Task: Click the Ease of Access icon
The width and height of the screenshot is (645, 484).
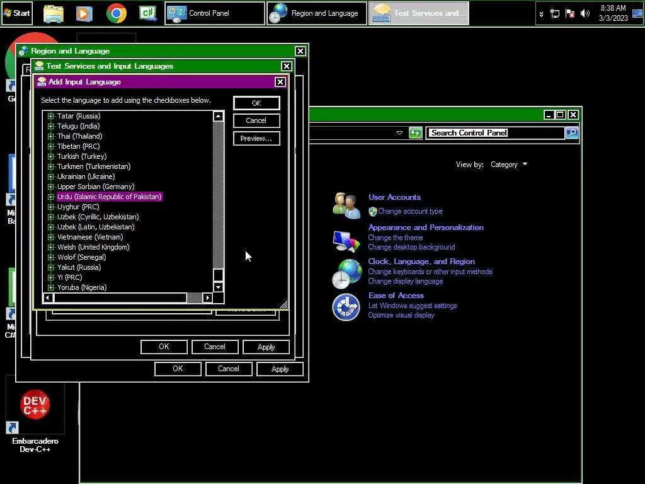Action: click(346, 307)
